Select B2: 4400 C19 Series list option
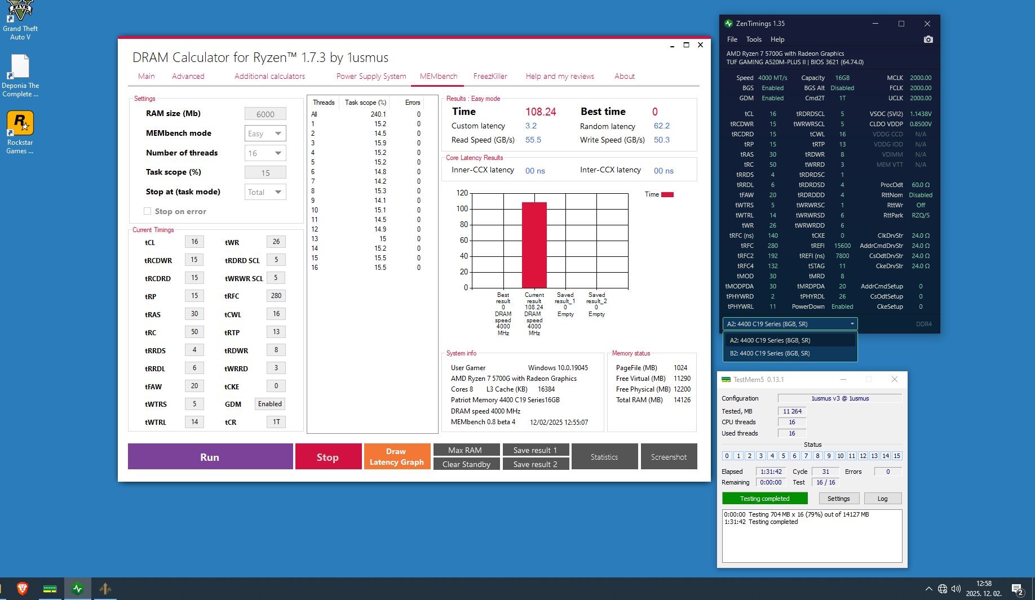This screenshot has width=1035, height=600. point(790,353)
